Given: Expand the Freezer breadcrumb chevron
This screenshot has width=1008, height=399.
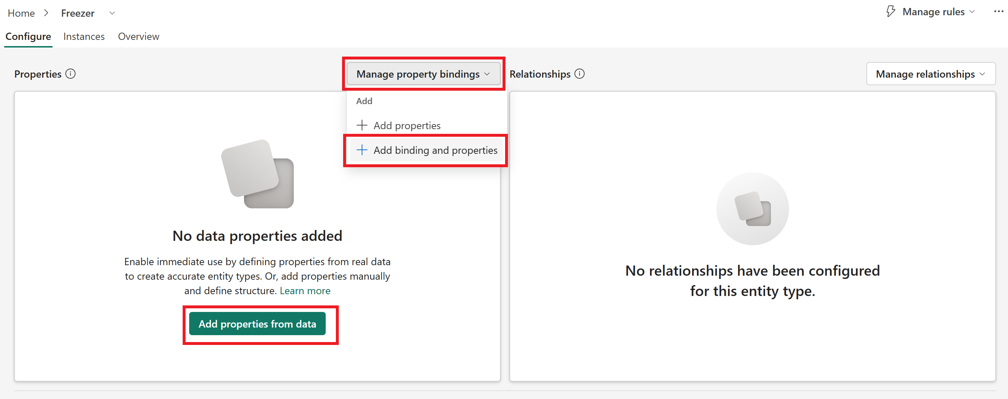Looking at the screenshot, I should click(112, 13).
